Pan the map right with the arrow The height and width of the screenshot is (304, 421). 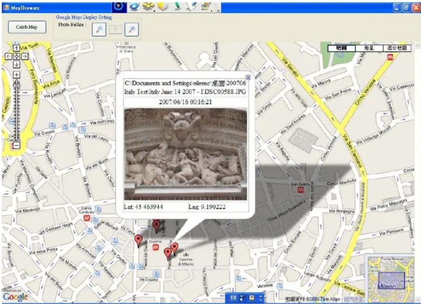pyautogui.click(x=24, y=56)
